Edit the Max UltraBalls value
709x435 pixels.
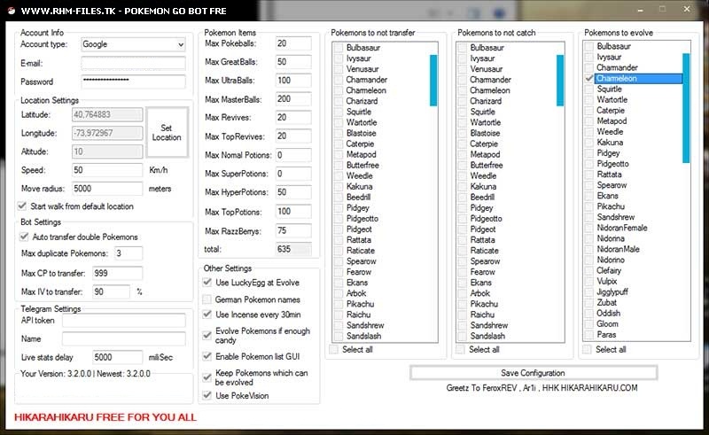[293, 81]
